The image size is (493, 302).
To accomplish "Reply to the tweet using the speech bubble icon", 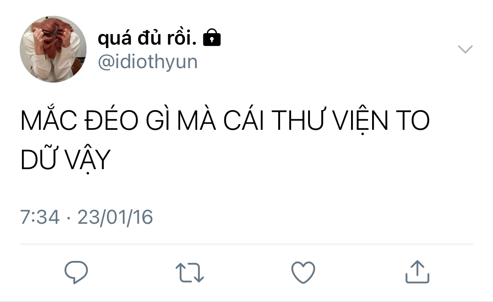I will (76, 272).
